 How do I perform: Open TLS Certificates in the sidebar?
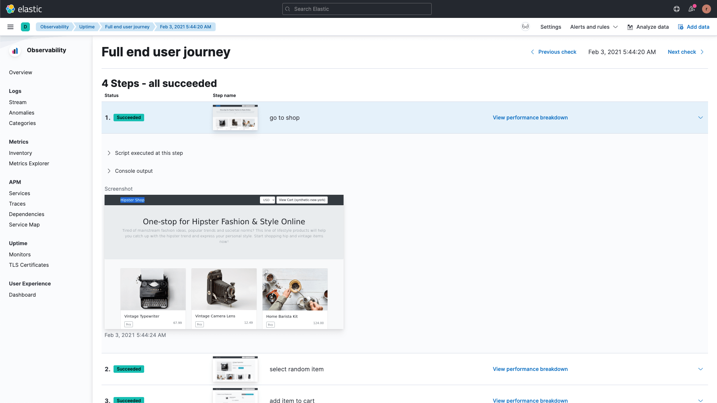29,265
